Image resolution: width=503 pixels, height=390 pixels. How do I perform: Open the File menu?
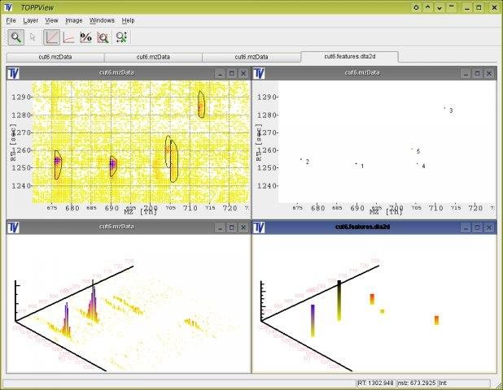point(11,20)
